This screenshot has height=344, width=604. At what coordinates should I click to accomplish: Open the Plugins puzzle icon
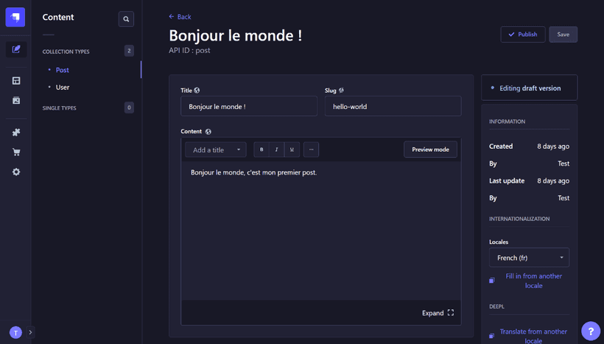pos(16,132)
